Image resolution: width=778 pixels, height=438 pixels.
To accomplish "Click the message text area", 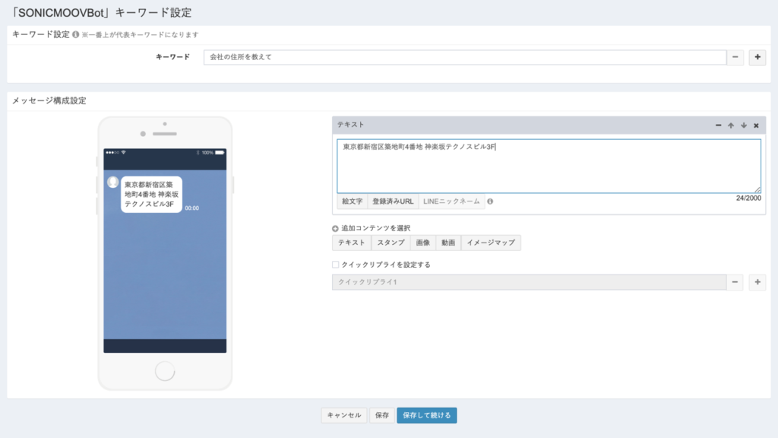I will [549, 166].
